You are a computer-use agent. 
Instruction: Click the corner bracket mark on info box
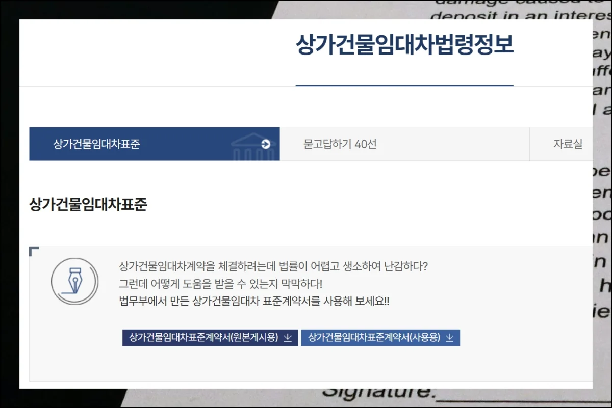point(34,251)
